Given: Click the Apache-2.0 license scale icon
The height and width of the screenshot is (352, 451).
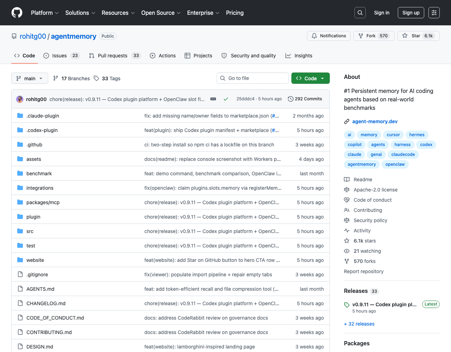Looking at the screenshot, I should 347,190.
